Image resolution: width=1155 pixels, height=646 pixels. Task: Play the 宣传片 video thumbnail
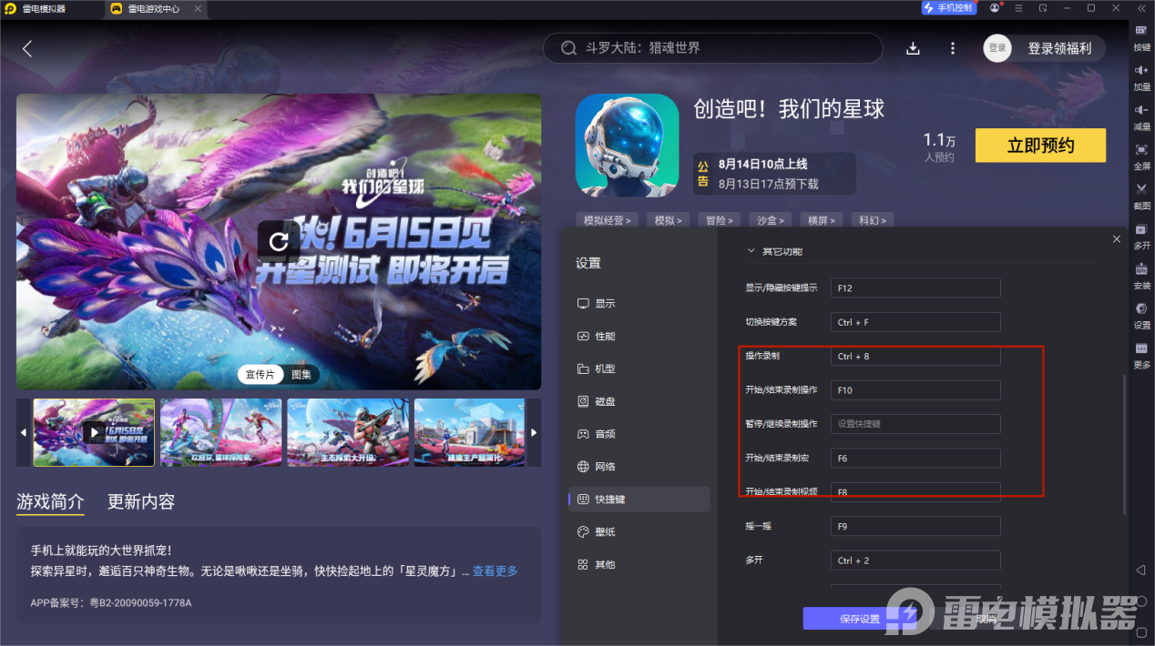pyautogui.click(x=93, y=432)
